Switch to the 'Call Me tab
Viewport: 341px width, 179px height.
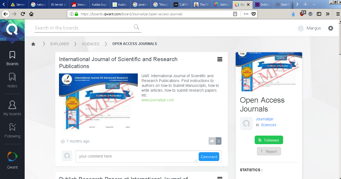click(181, 4)
